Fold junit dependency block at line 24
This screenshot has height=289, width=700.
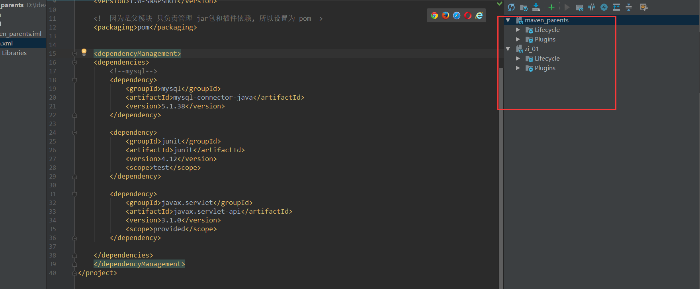(74, 132)
